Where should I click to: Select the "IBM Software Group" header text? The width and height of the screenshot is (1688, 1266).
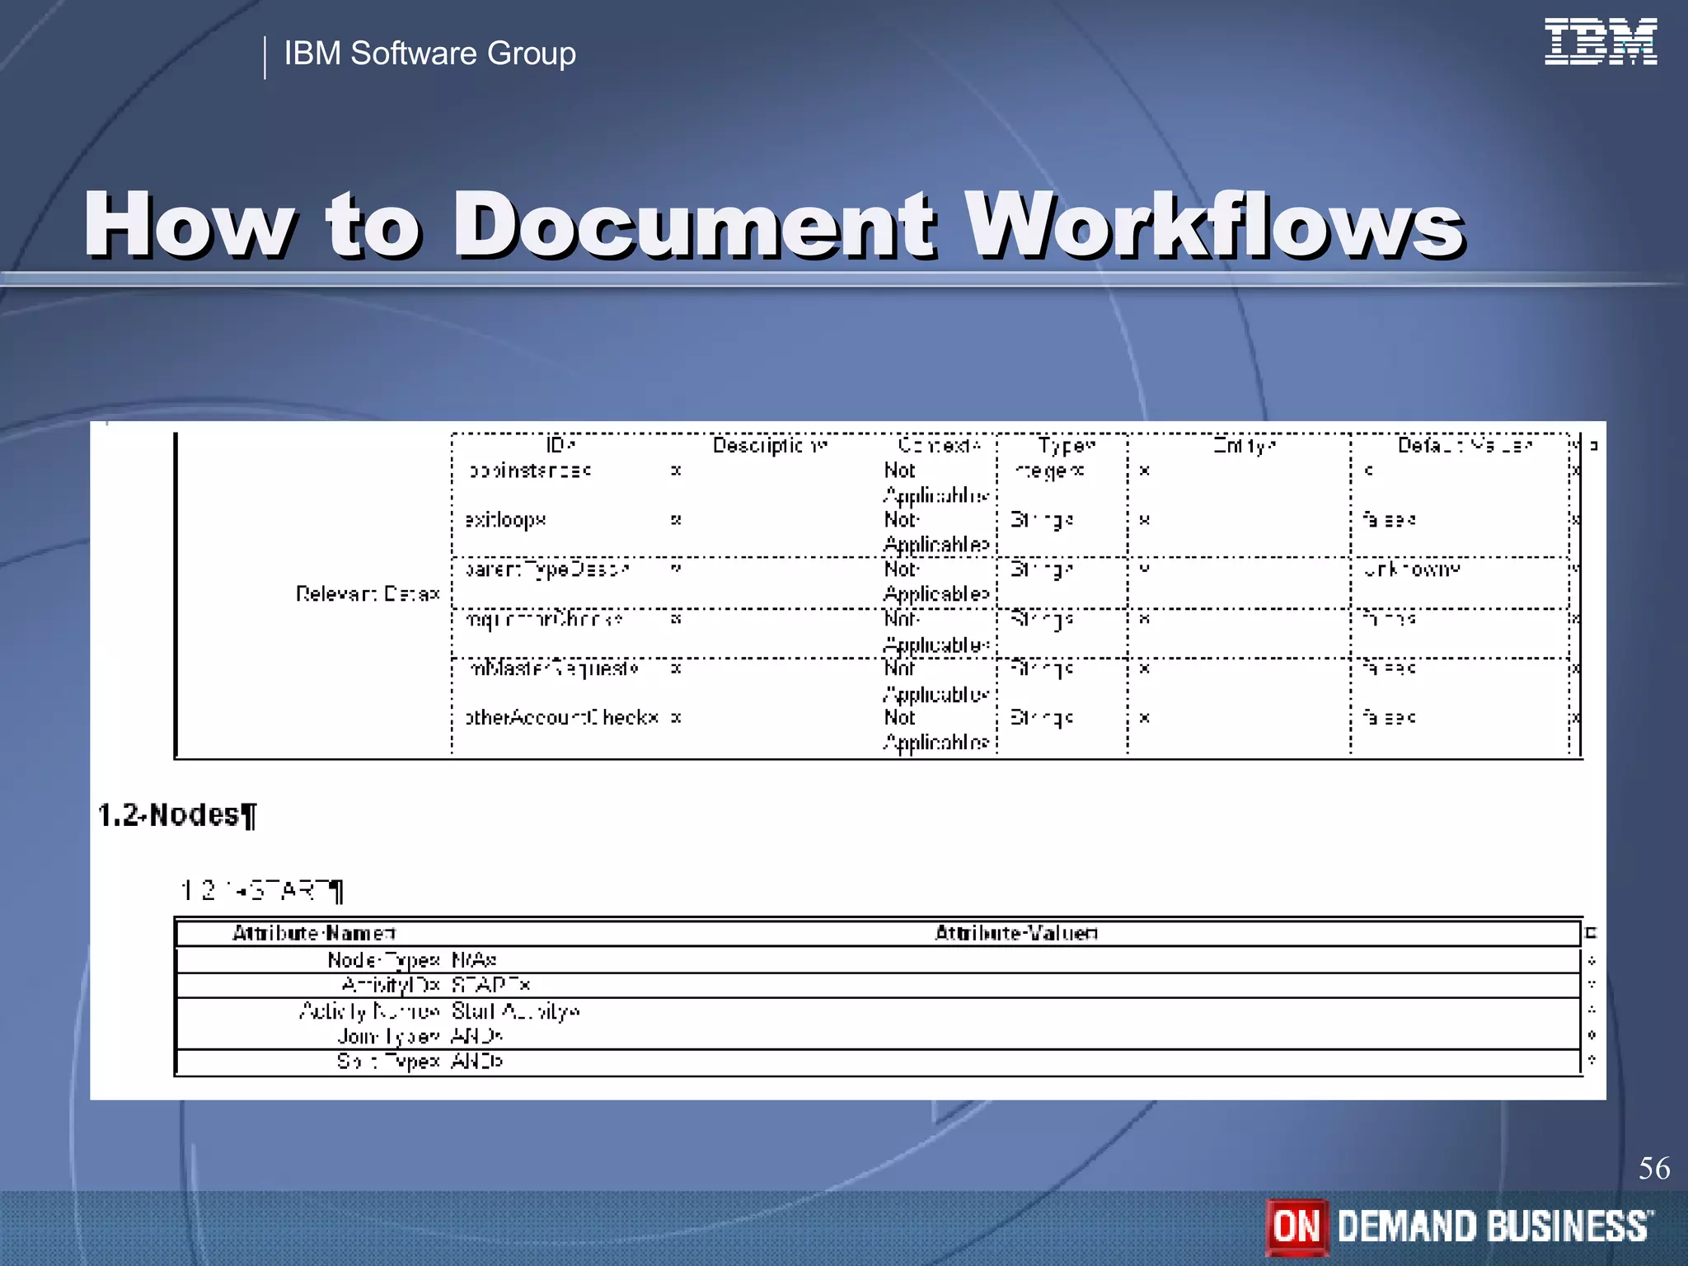tap(429, 54)
